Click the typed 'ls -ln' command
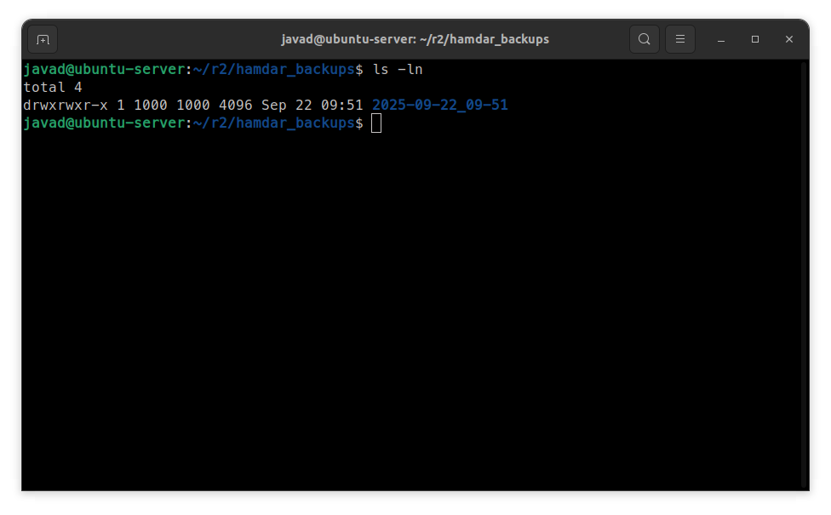 tap(398, 69)
